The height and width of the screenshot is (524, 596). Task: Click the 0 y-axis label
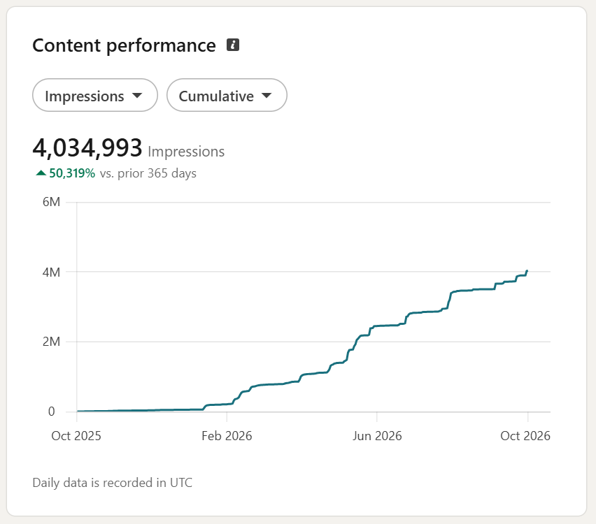pyautogui.click(x=51, y=412)
